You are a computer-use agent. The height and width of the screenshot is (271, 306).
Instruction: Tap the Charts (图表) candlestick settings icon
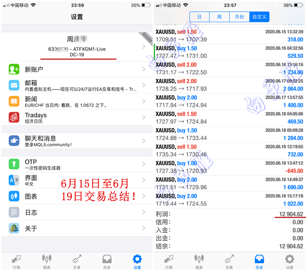point(14,196)
